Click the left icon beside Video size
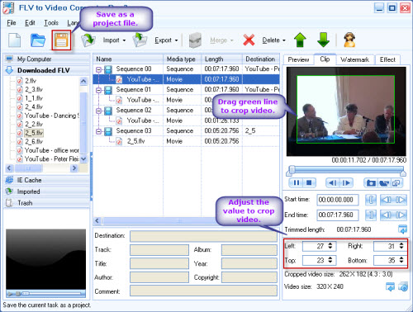 pyautogui.click(x=390, y=287)
